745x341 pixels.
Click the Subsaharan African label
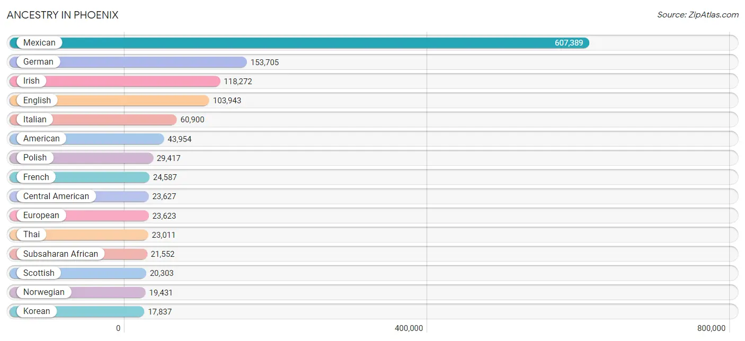[60, 254]
